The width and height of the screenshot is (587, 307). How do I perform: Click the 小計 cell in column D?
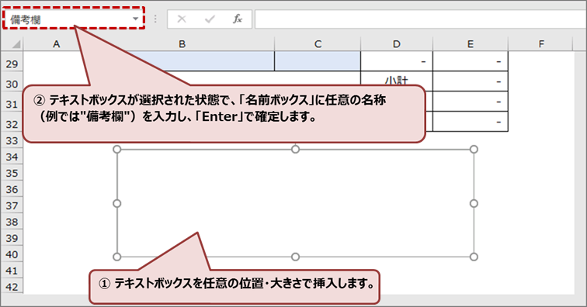[x=397, y=81]
